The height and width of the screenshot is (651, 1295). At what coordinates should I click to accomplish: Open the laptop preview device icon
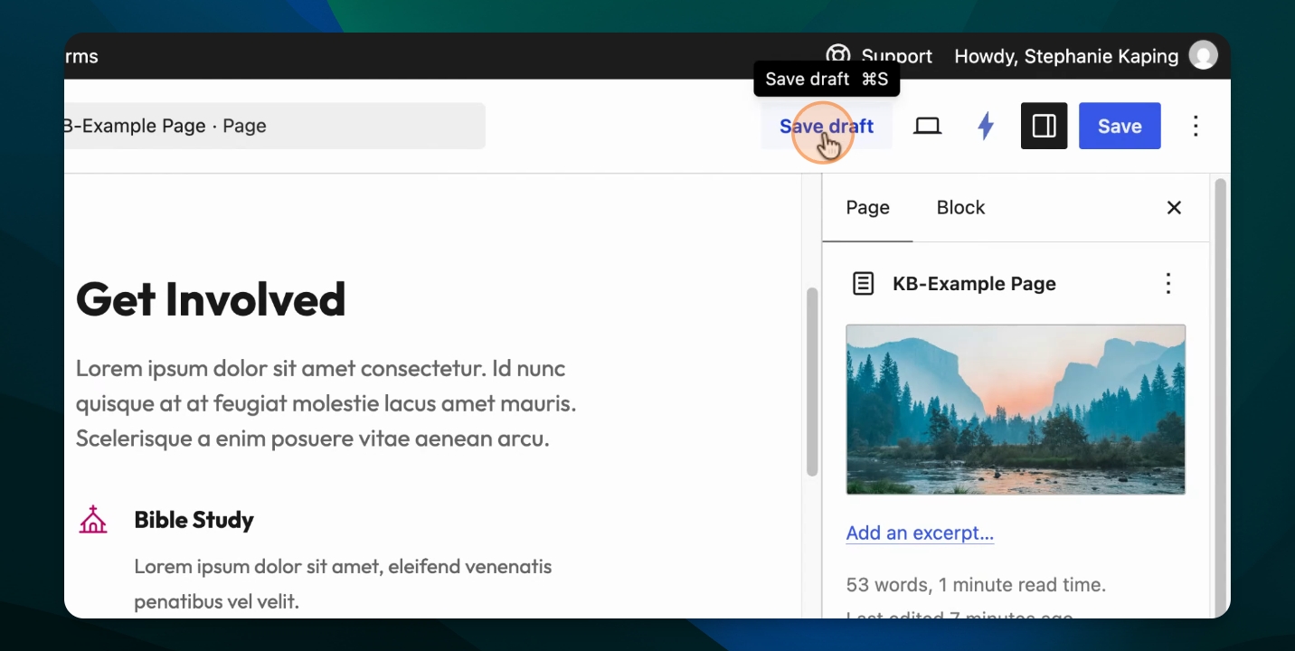pos(927,126)
